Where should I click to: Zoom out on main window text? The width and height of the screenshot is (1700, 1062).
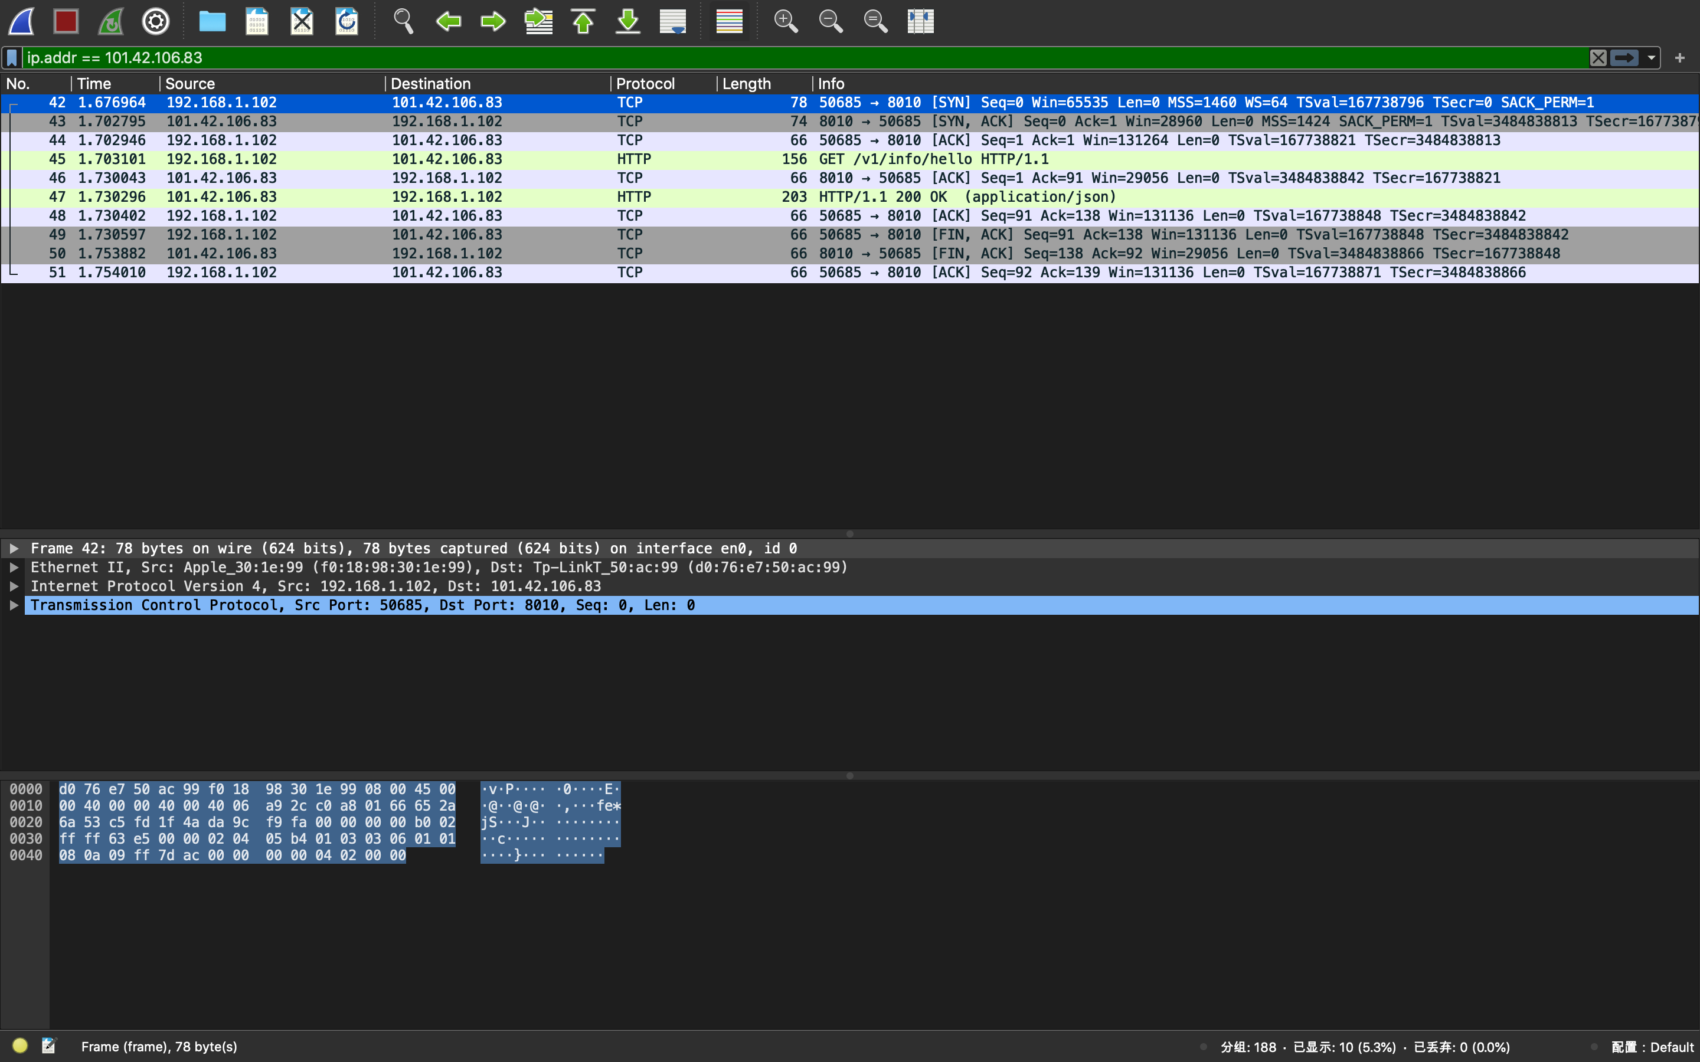[x=831, y=21]
